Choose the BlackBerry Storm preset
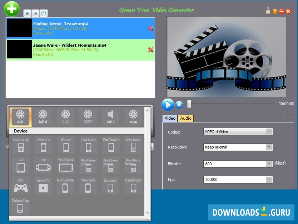The image size is (298, 224). (x=133, y=166)
